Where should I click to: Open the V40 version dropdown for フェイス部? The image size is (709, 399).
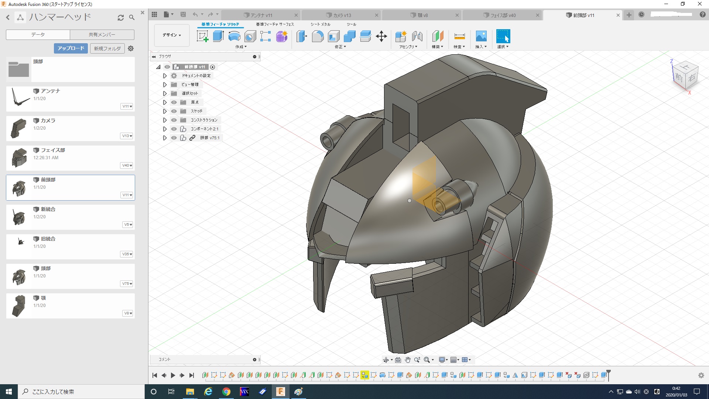pyautogui.click(x=127, y=166)
